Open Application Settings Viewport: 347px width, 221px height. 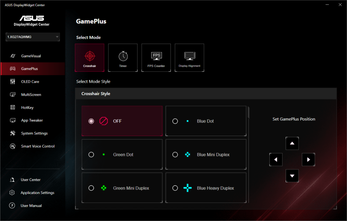pos(37,193)
